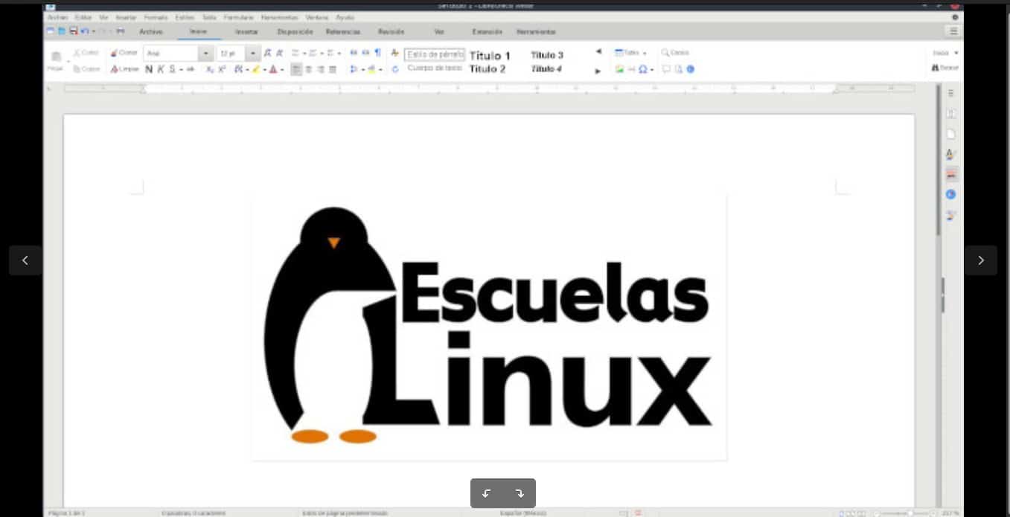Apply the Cuerpo de texto style
Screen dimensions: 1010x517
(435, 68)
